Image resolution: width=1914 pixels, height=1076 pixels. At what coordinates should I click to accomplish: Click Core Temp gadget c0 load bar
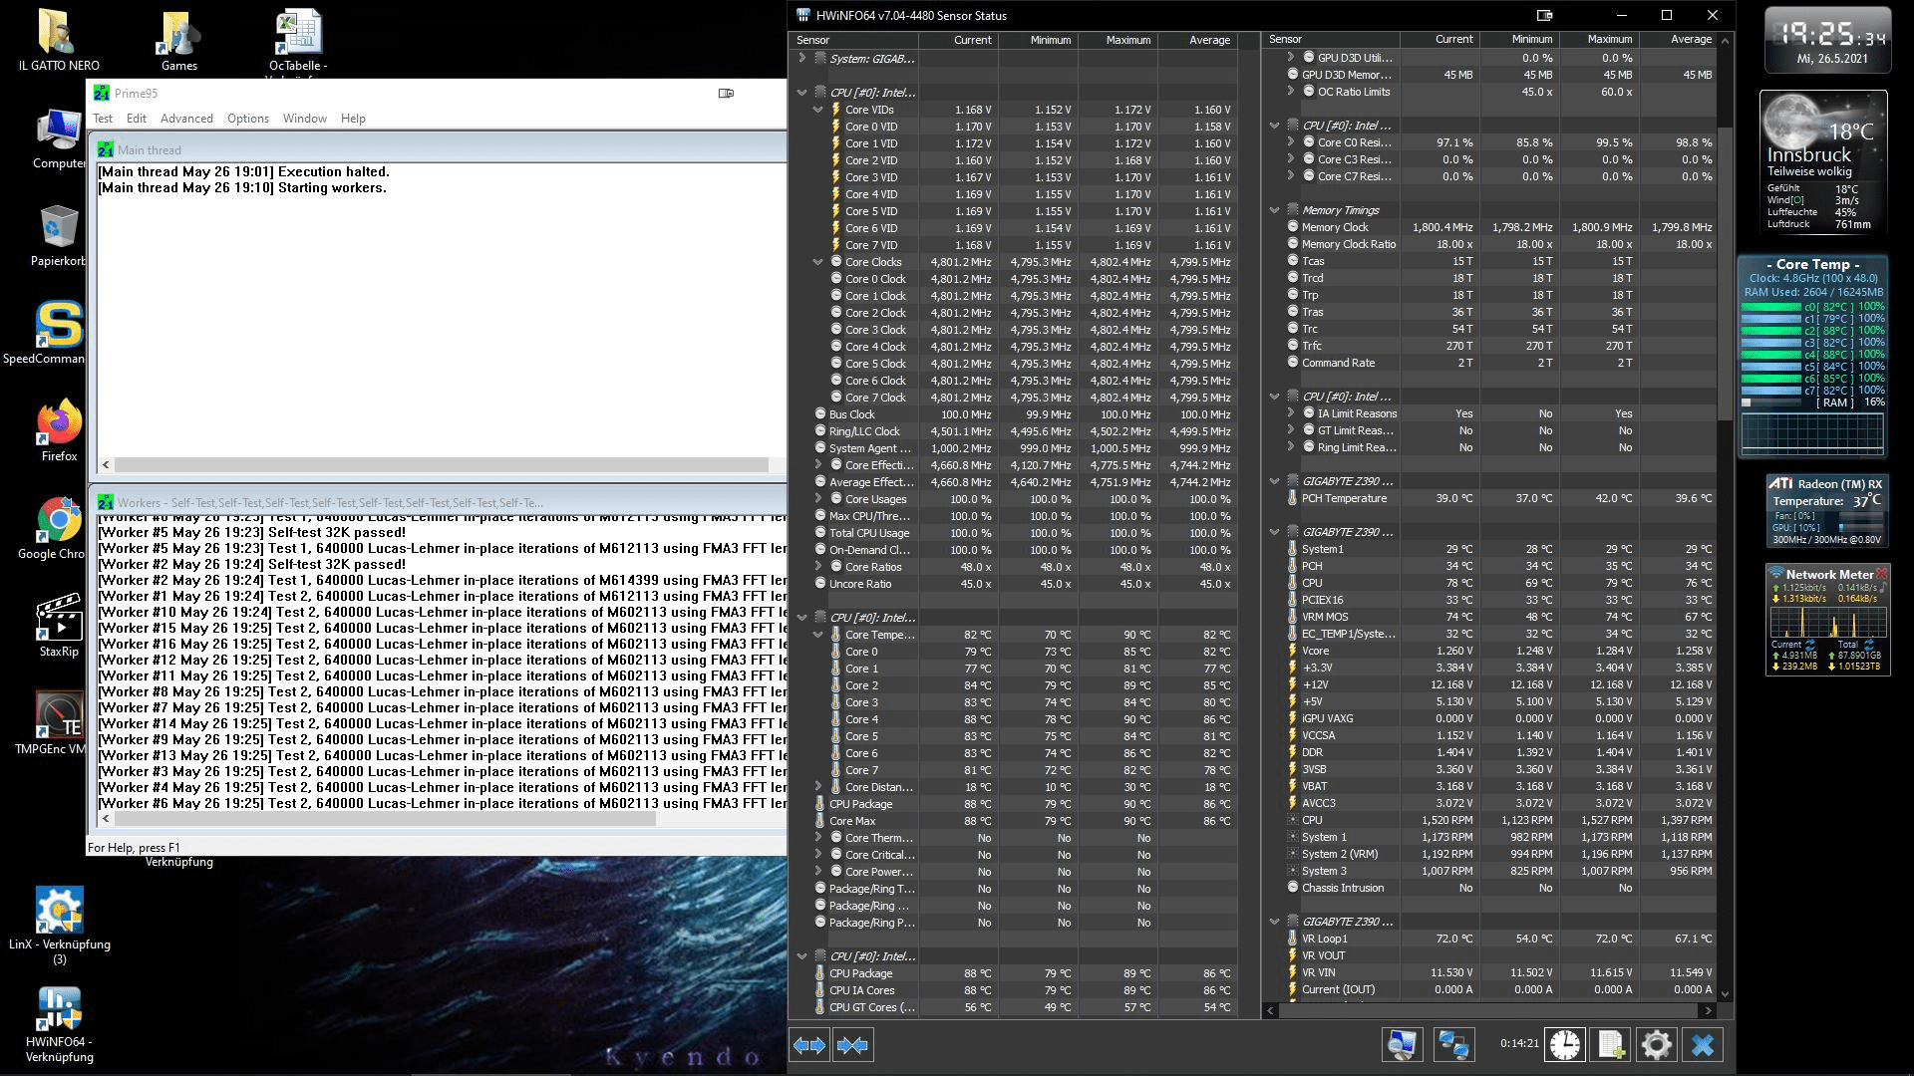1770,307
